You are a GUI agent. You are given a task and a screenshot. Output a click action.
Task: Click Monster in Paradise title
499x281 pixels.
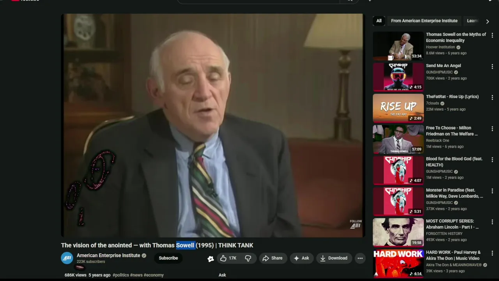[x=454, y=193]
